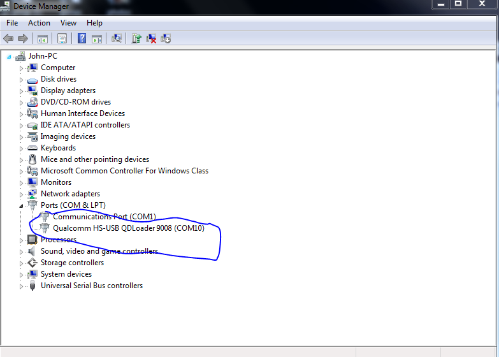The height and width of the screenshot is (357, 499).
Task: Select the Imaging devices label
Action: [68, 136]
